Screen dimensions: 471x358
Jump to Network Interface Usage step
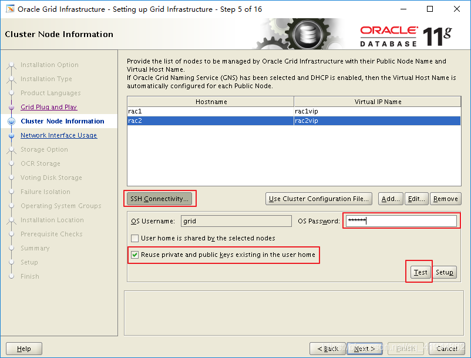pos(59,135)
